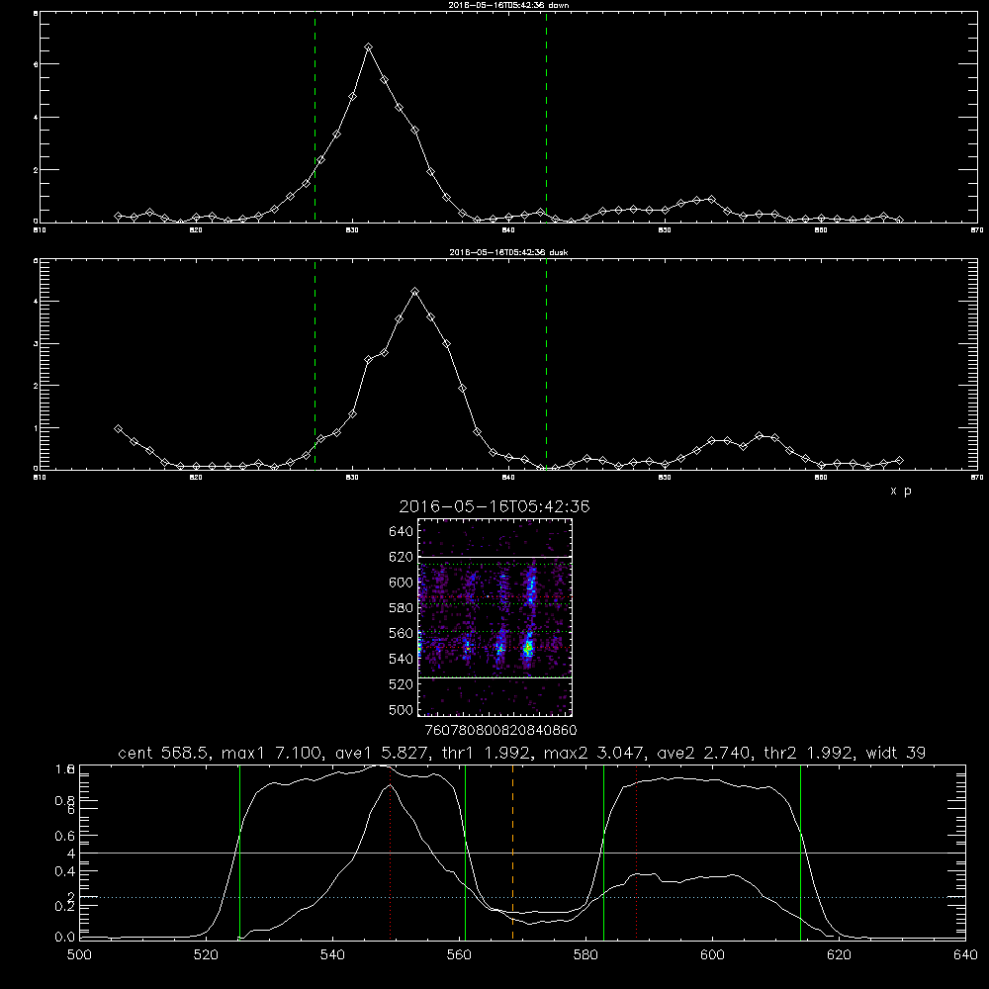Click the 580 x-axis label of bottom plot
Viewport: 989px width, 989px height.
coord(585,955)
